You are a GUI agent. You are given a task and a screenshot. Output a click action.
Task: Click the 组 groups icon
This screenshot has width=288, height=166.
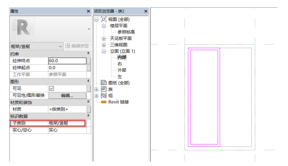click(104, 95)
